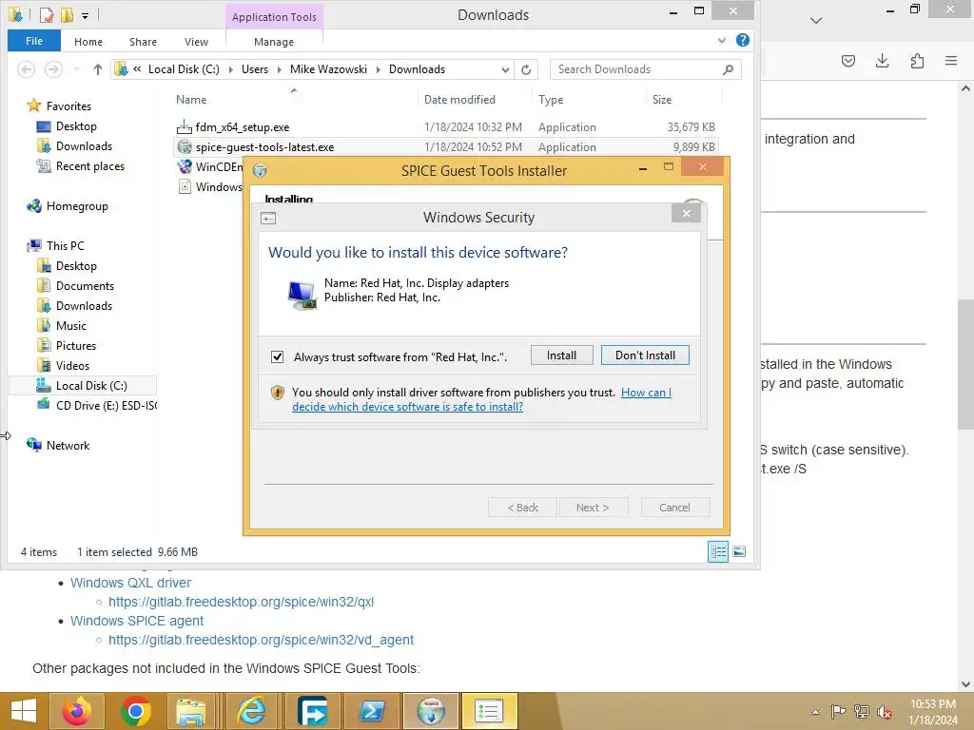
Task: Select the WinCDEmu file icon
Action: click(184, 167)
